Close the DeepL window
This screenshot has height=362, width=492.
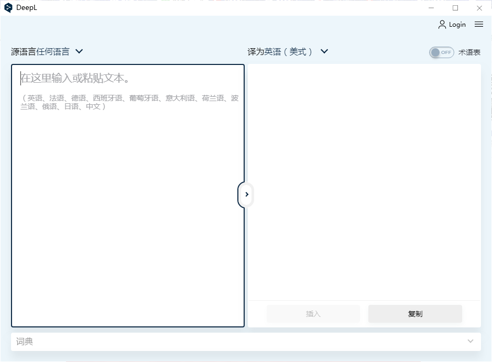(x=479, y=8)
